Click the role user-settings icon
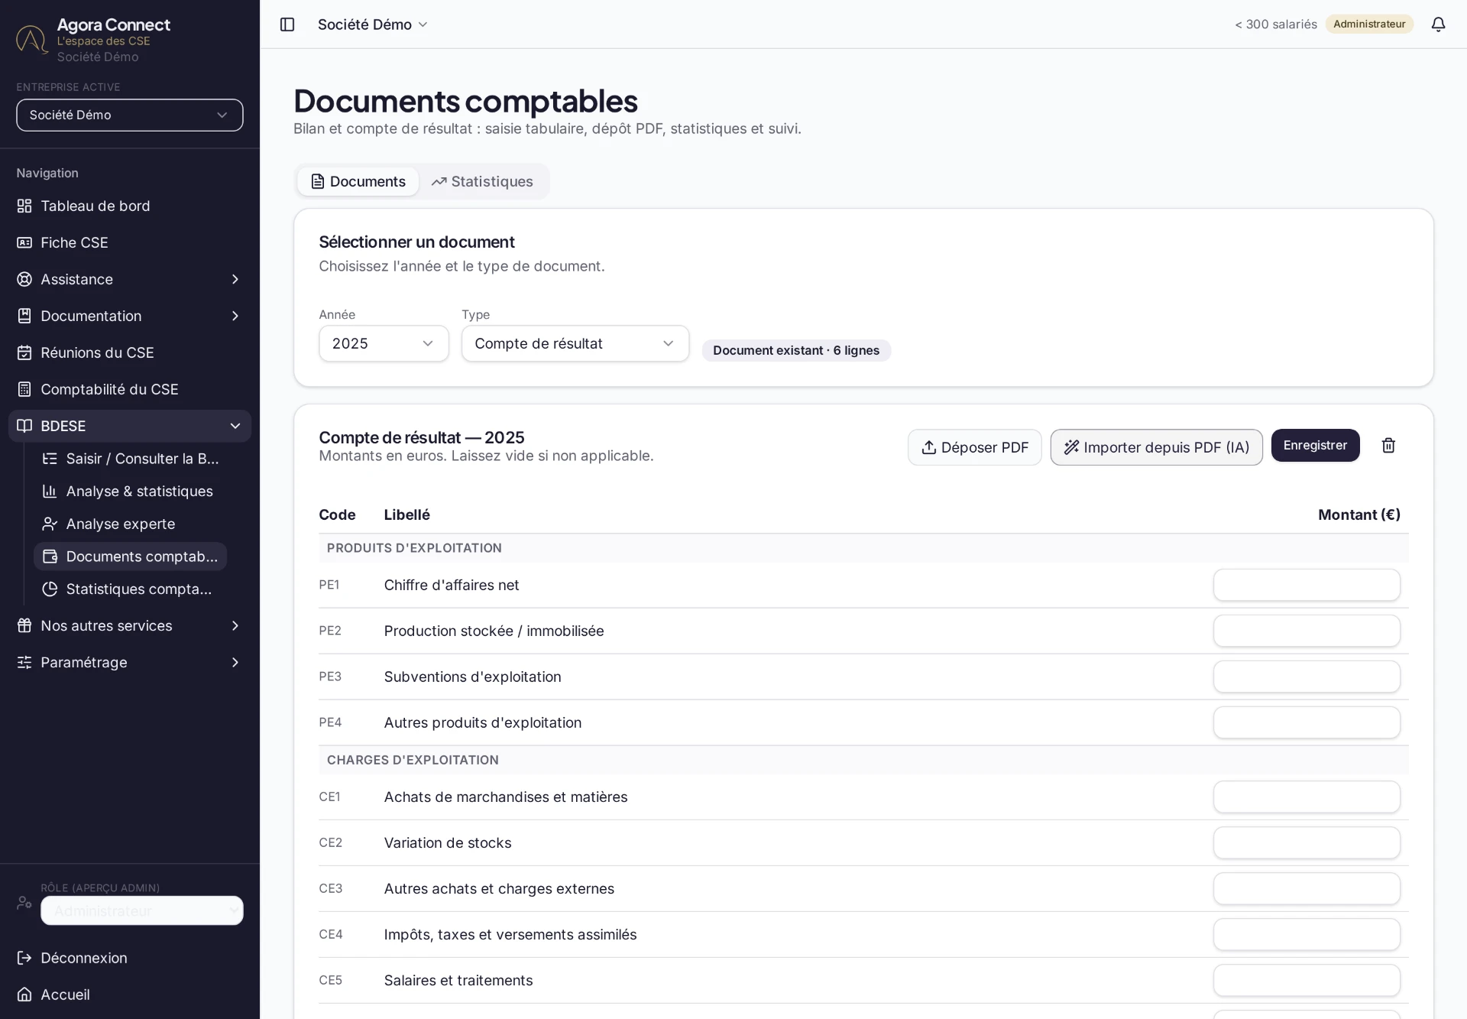The image size is (1467, 1019). 24,903
